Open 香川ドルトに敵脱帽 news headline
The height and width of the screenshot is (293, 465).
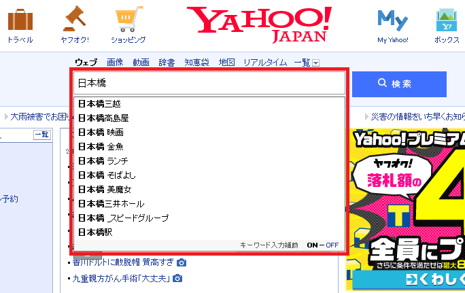(123, 262)
